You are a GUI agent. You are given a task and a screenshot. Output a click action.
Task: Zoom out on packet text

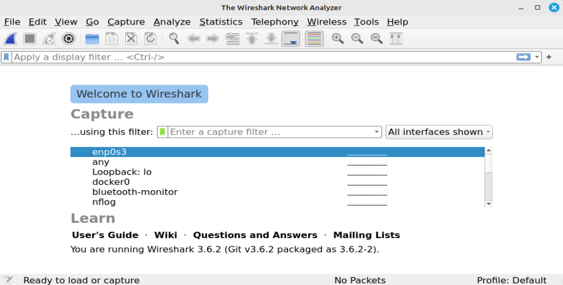click(x=357, y=39)
